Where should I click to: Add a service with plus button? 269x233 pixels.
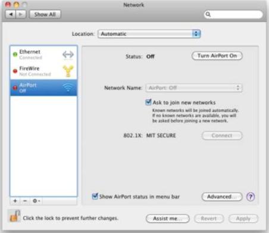pyautogui.click(x=15, y=201)
